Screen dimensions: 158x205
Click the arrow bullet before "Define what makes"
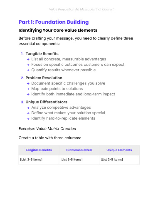click(28, 113)
